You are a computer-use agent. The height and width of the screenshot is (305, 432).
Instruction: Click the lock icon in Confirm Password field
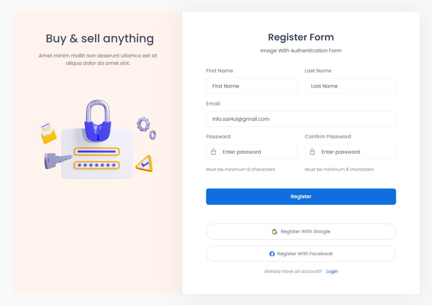click(312, 152)
